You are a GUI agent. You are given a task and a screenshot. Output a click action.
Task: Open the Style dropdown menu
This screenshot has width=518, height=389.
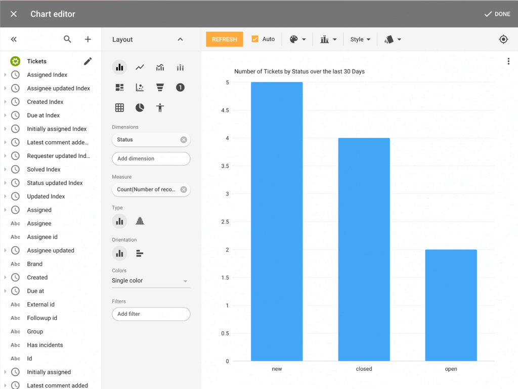(x=360, y=39)
